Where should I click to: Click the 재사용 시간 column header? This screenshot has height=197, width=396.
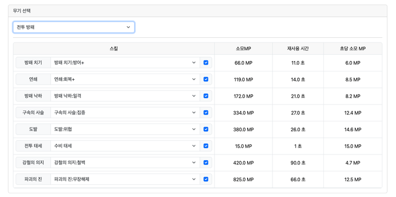coord(298,48)
